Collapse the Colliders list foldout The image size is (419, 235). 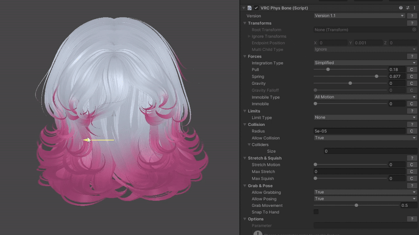249,145
